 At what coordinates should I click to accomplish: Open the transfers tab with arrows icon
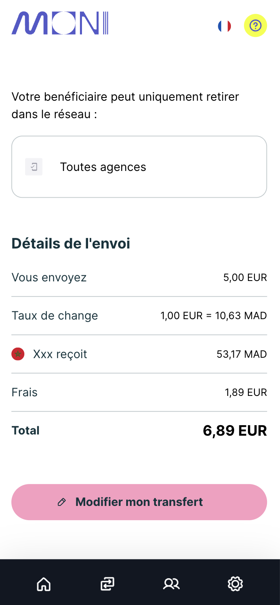[108, 584]
